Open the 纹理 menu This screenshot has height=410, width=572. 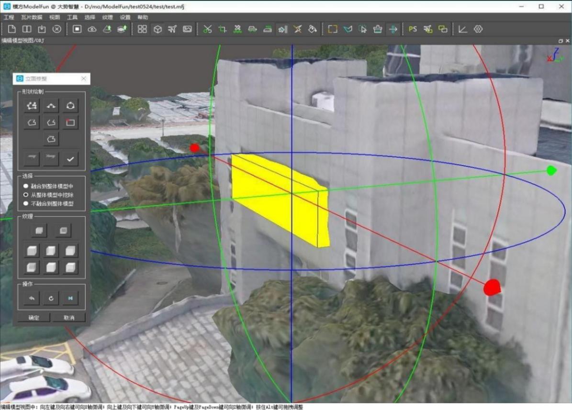[x=108, y=17]
